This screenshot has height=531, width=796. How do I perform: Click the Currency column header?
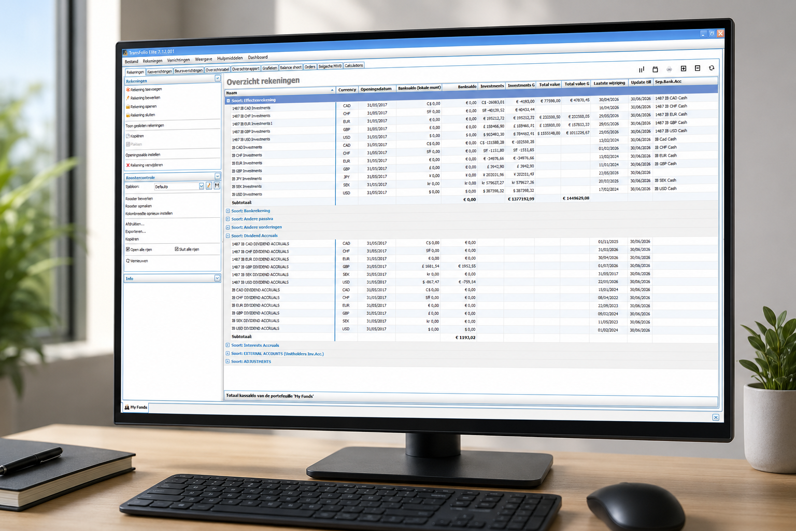pos(347,90)
